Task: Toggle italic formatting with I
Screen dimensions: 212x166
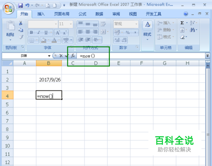Action: point(39,33)
